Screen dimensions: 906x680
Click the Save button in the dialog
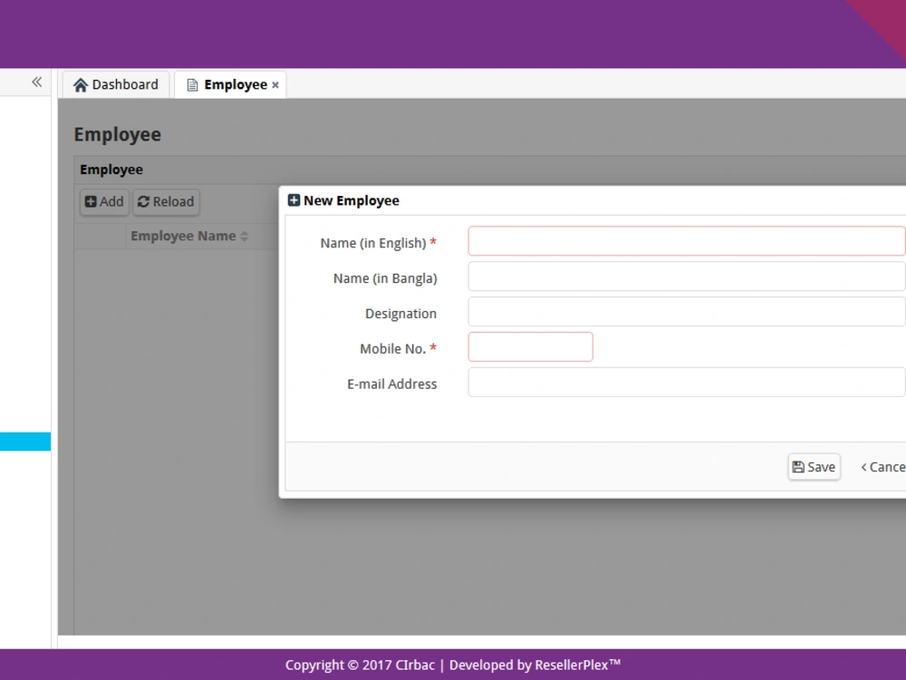click(x=814, y=466)
